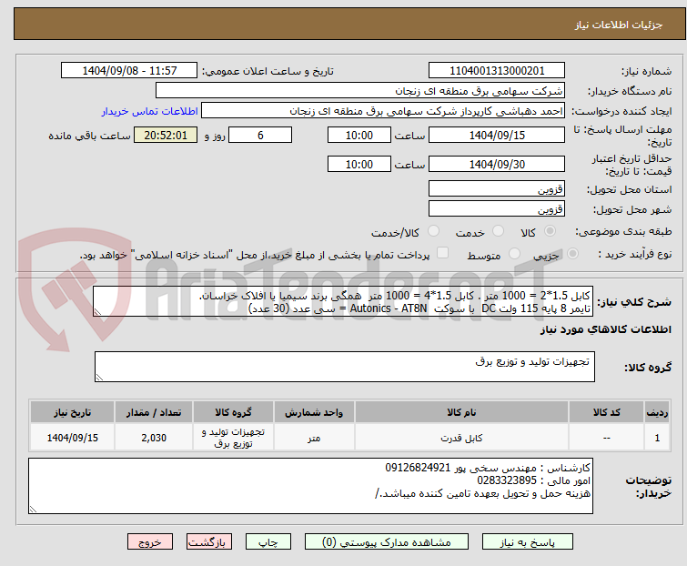Screen dimensions: 687x566
Task: Click the اطلاعات کالاهای مورد نیاز heading
Action: [x=605, y=329]
